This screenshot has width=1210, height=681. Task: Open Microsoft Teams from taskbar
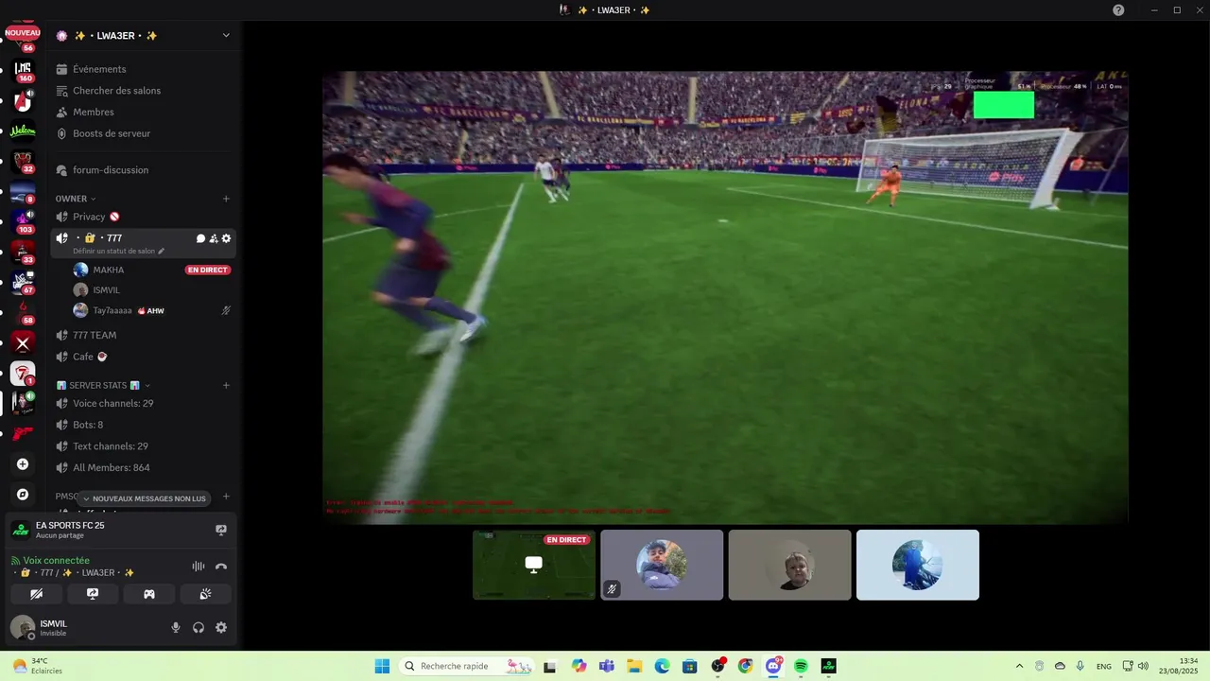(607, 666)
